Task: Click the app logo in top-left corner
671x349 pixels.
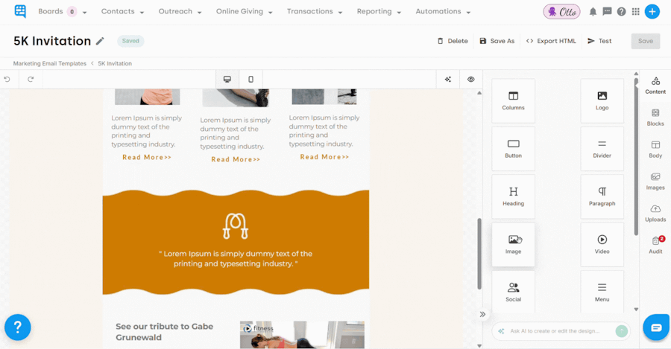Action: click(20, 11)
